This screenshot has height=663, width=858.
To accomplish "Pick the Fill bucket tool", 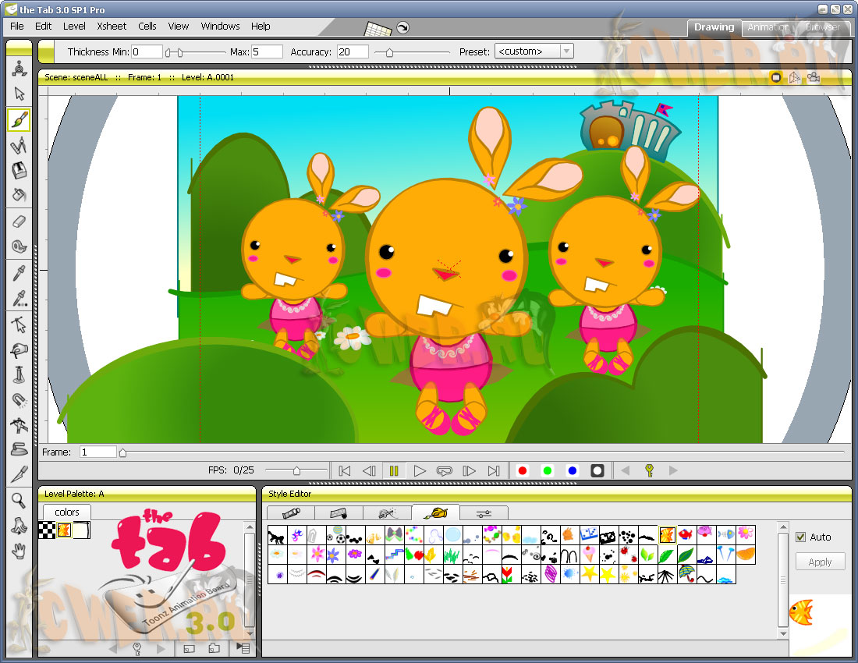I will (19, 195).
